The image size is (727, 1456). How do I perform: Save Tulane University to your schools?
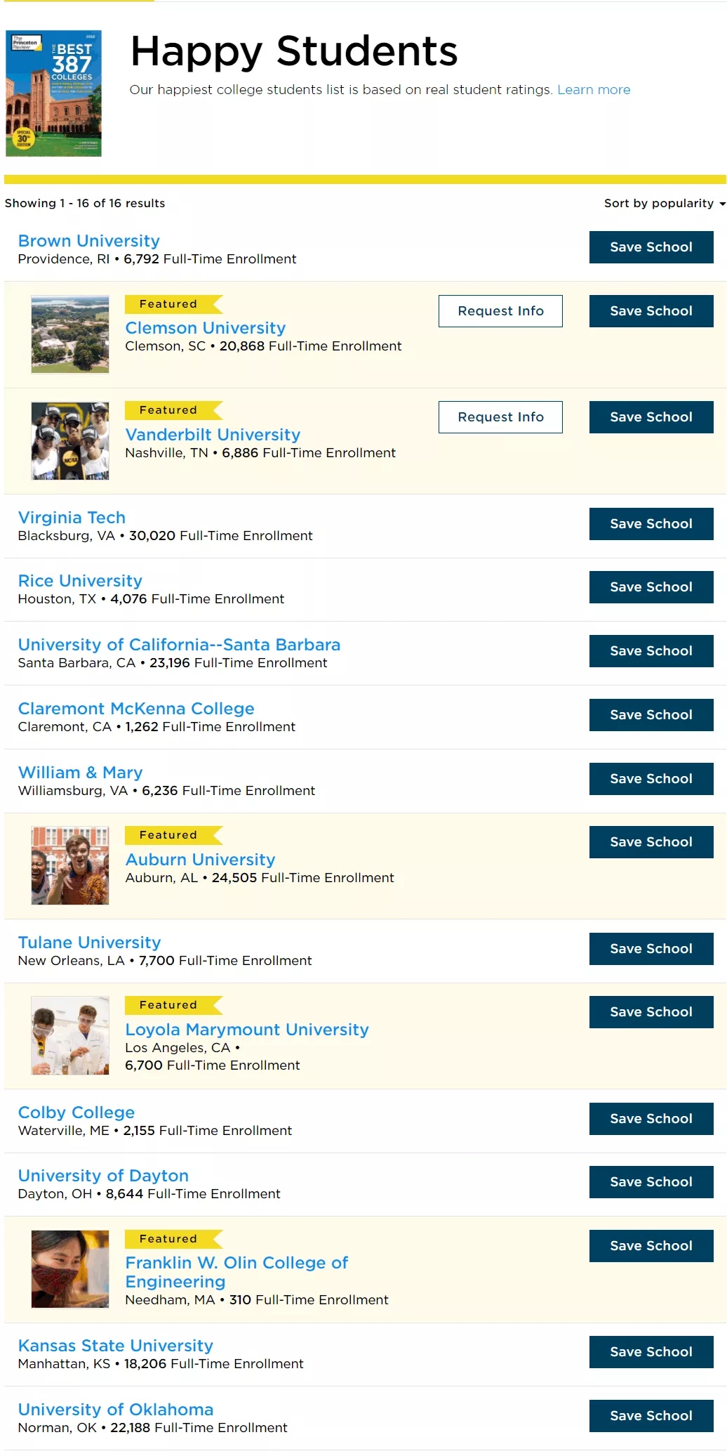[651, 949]
